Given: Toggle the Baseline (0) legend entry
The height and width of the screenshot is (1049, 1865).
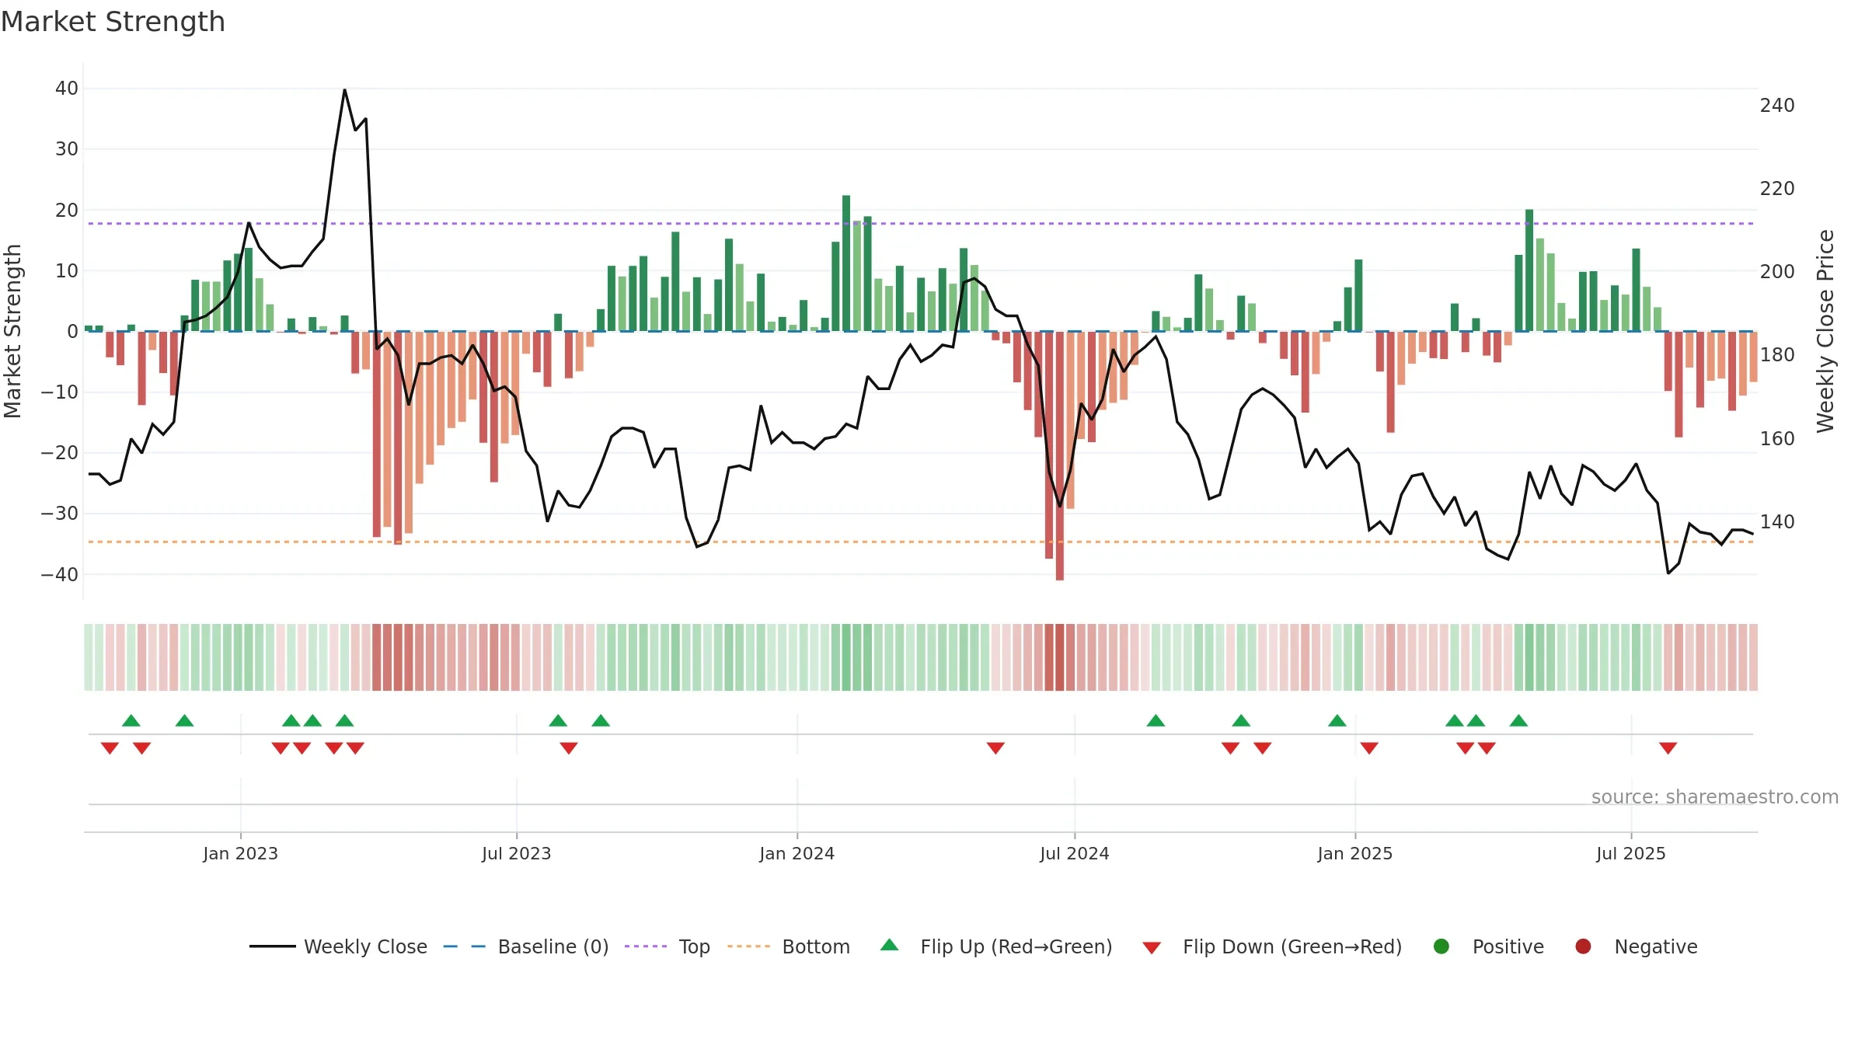Looking at the screenshot, I should (x=525, y=946).
